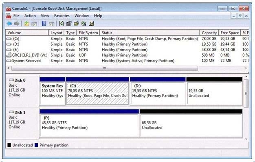Click the blue Primary partition legend swatch

36,145
